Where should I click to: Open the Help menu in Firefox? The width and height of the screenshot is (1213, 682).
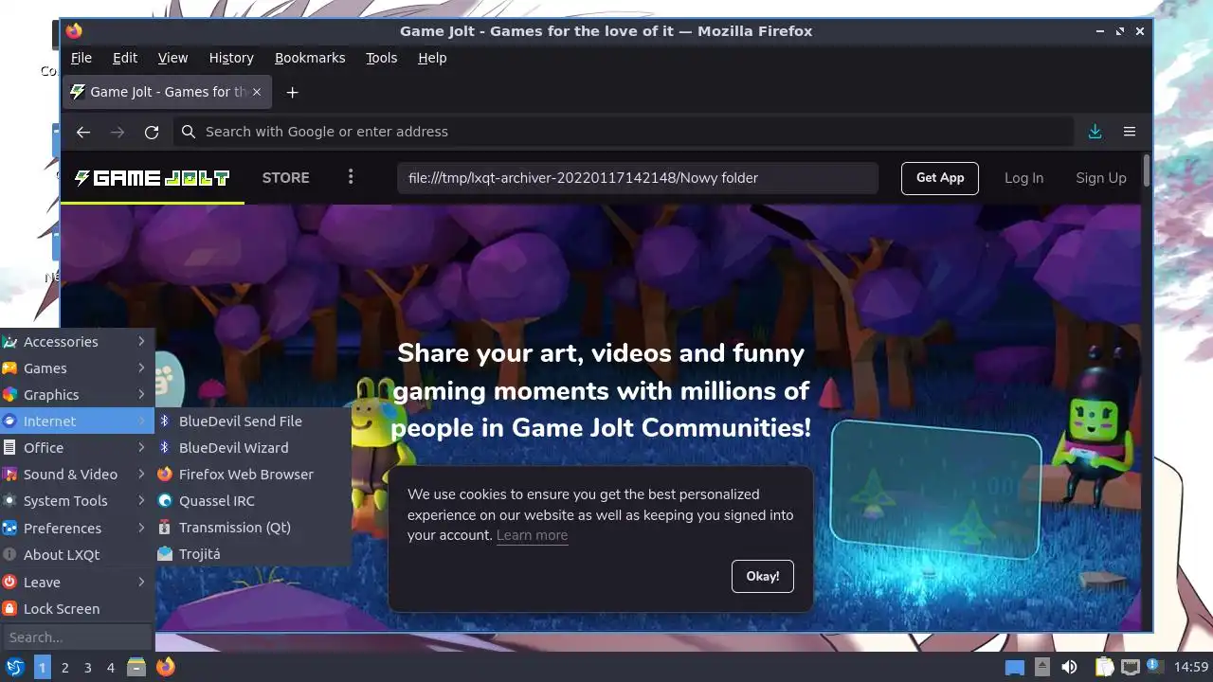(x=432, y=58)
